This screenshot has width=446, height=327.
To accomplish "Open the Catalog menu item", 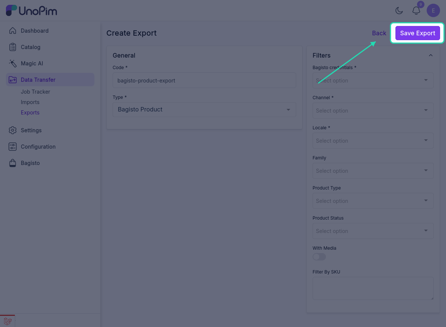I will point(50,47).
